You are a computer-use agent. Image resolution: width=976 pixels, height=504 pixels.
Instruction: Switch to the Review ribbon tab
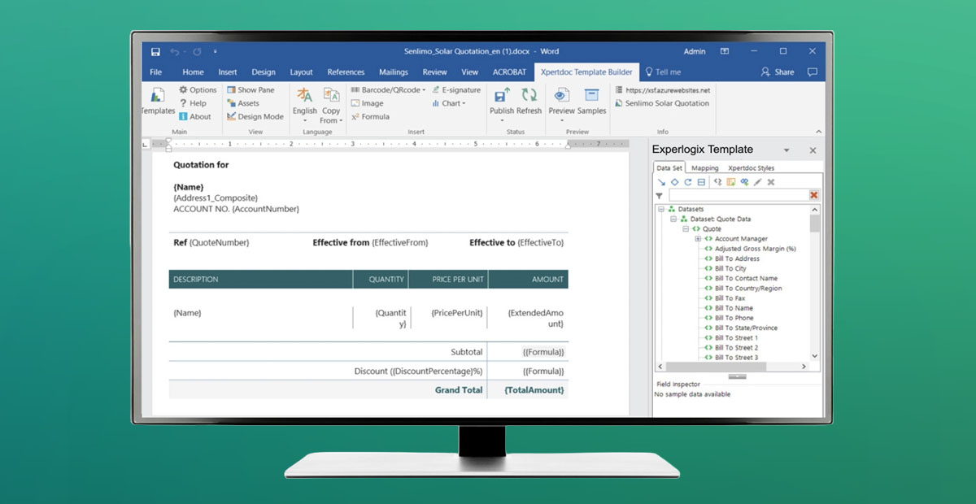click(435, 72)
